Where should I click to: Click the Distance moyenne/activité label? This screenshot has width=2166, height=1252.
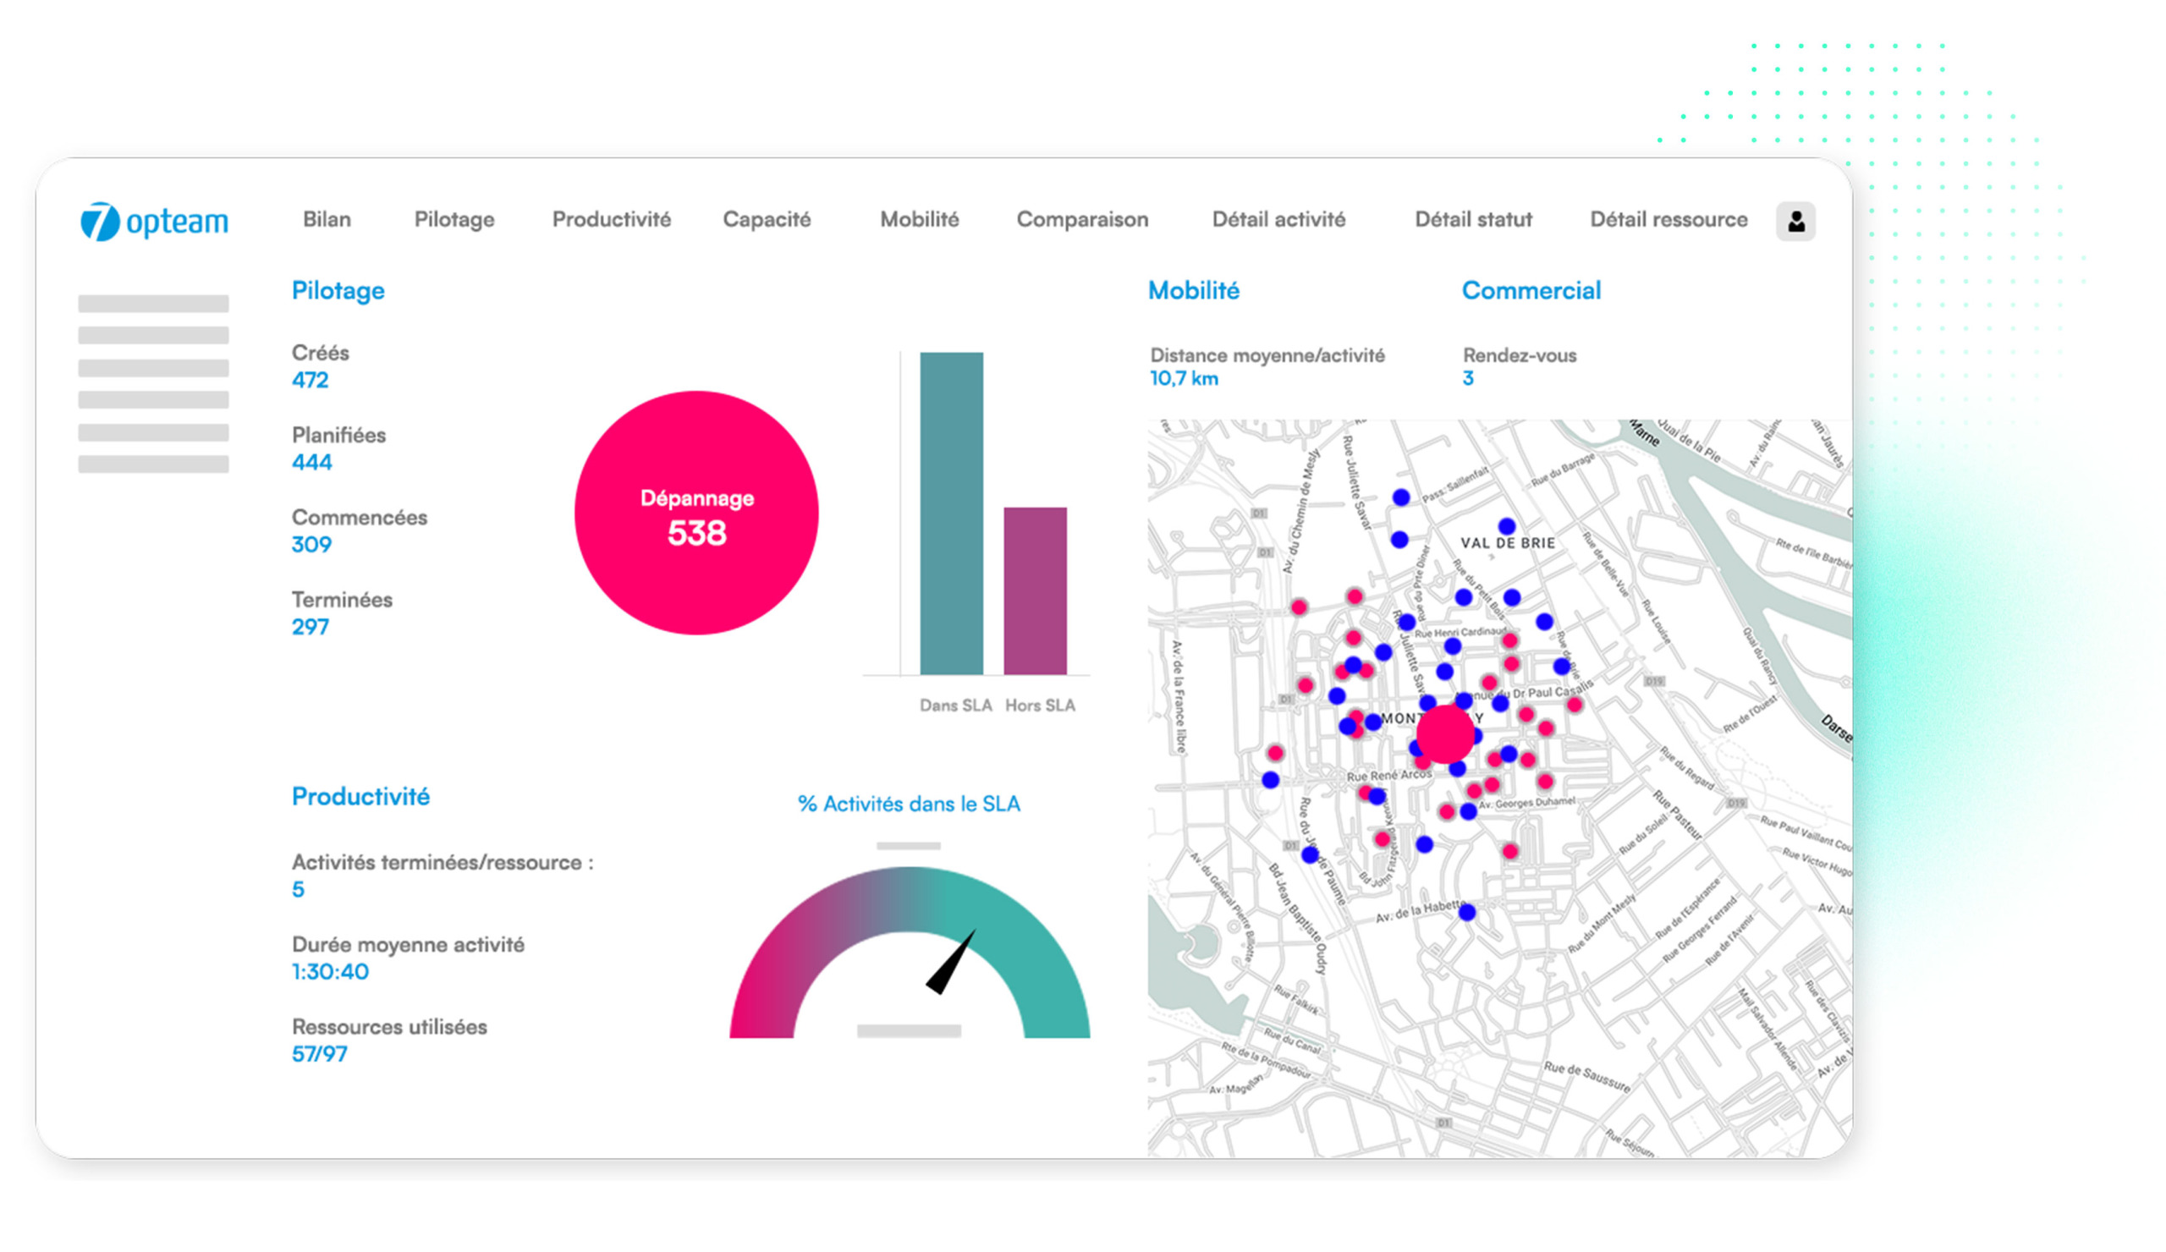tap(1267, 356)
